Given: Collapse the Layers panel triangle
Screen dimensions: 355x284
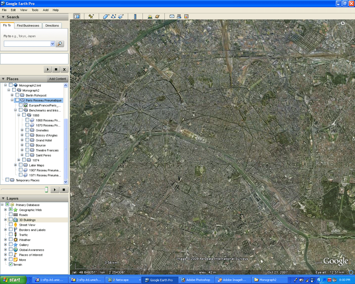Looking at the screenshot, I should pyautogui.click(x=3, y=199).
